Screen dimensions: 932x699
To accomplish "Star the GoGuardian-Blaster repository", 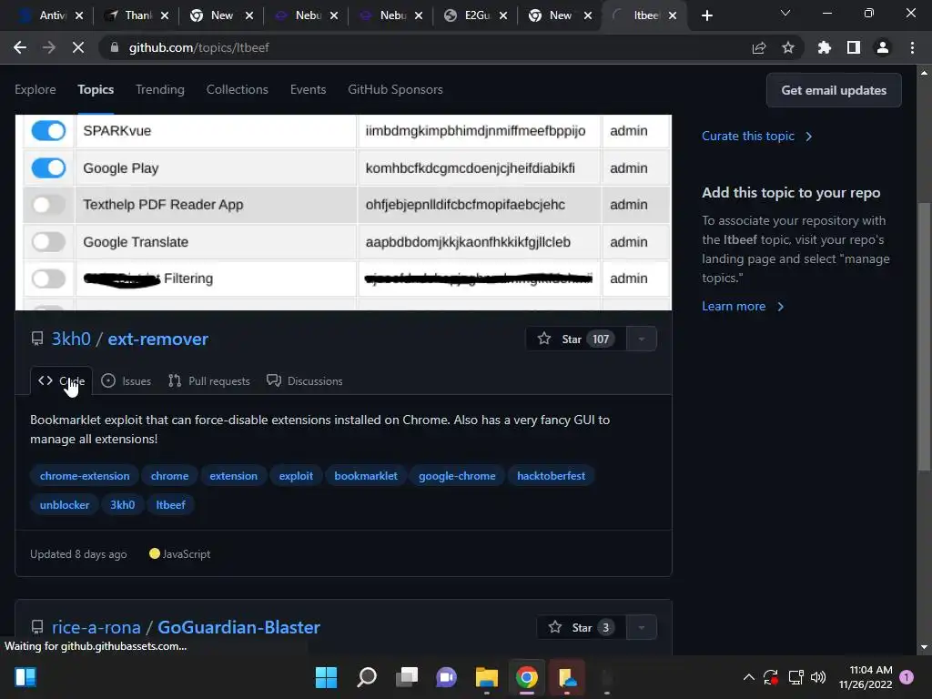I will tap(582, 627).
